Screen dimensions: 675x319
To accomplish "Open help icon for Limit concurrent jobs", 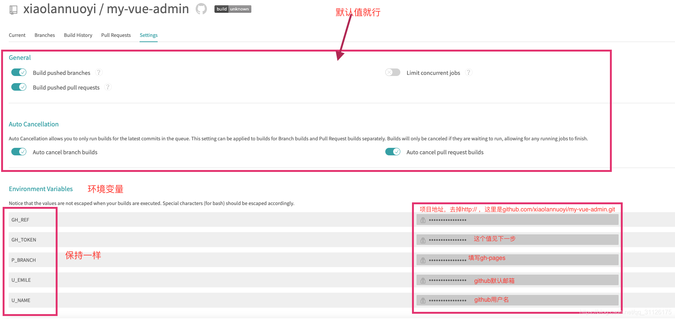I will 468,72.
